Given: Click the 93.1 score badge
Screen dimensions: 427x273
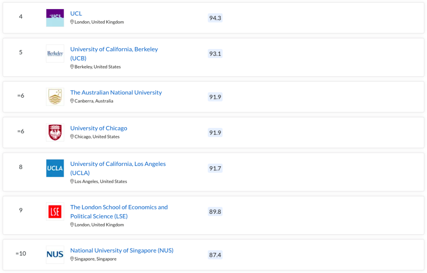Looking at the screenshot, I should 215,54.
